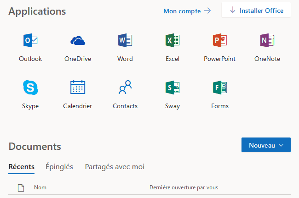Switch to the Partagés avec moi tab
Viewport: 299px width, 198px height.
(x=115, y=167)
